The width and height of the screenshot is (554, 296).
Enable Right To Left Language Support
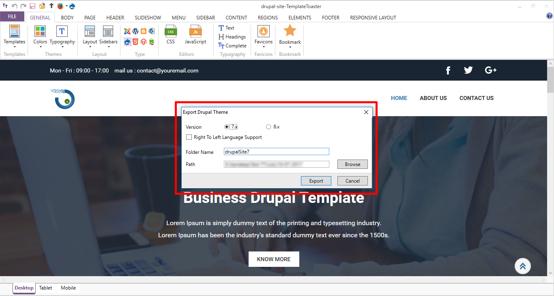[189, 137]
